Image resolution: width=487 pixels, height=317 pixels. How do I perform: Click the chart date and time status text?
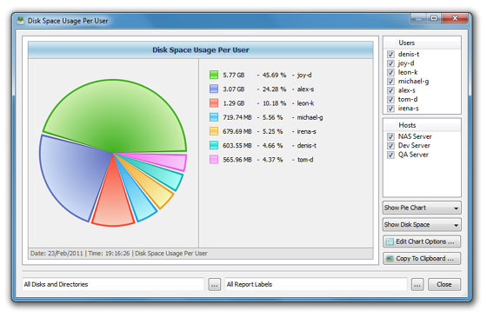(119, 254)
